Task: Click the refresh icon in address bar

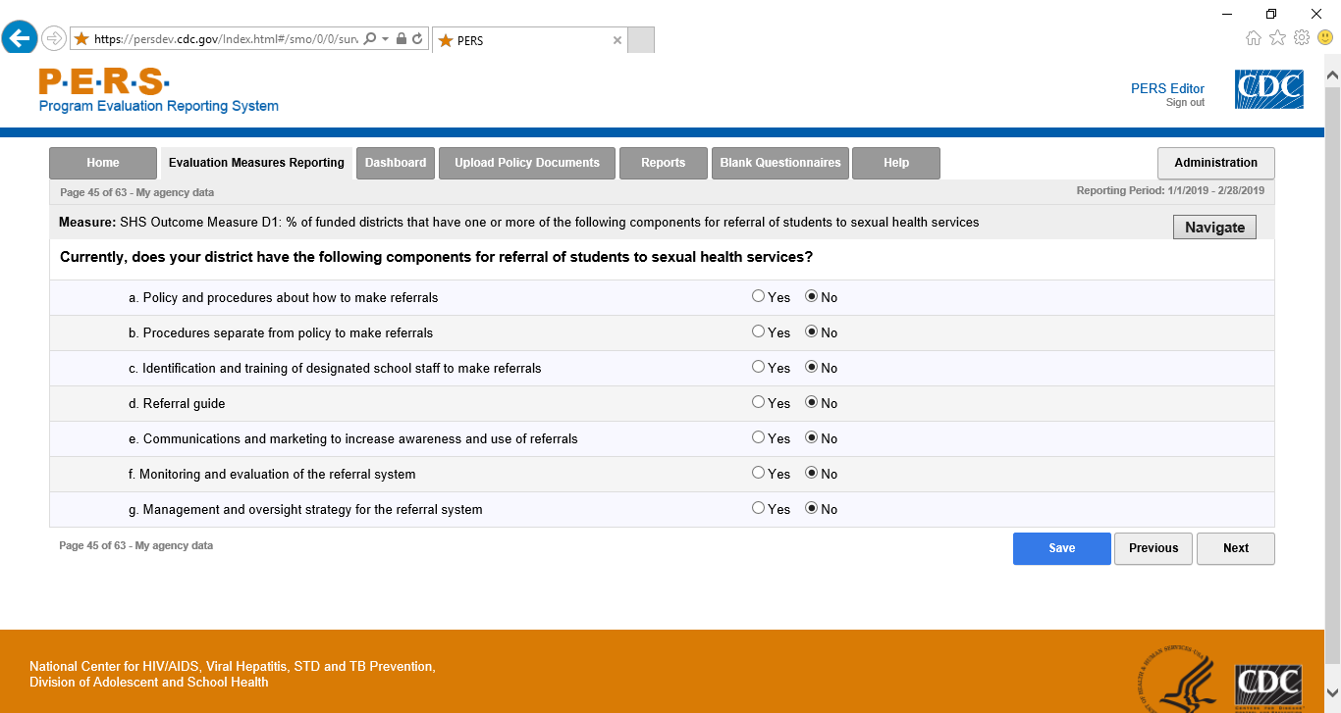Action: click(418, 39)
